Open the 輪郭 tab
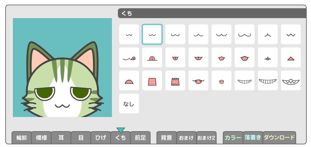The image size is (311, 147). click(21, 138)
